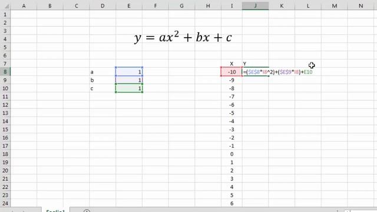Click the formula being edited in J8
Screen dimensions: 377x212
(277, 72)
